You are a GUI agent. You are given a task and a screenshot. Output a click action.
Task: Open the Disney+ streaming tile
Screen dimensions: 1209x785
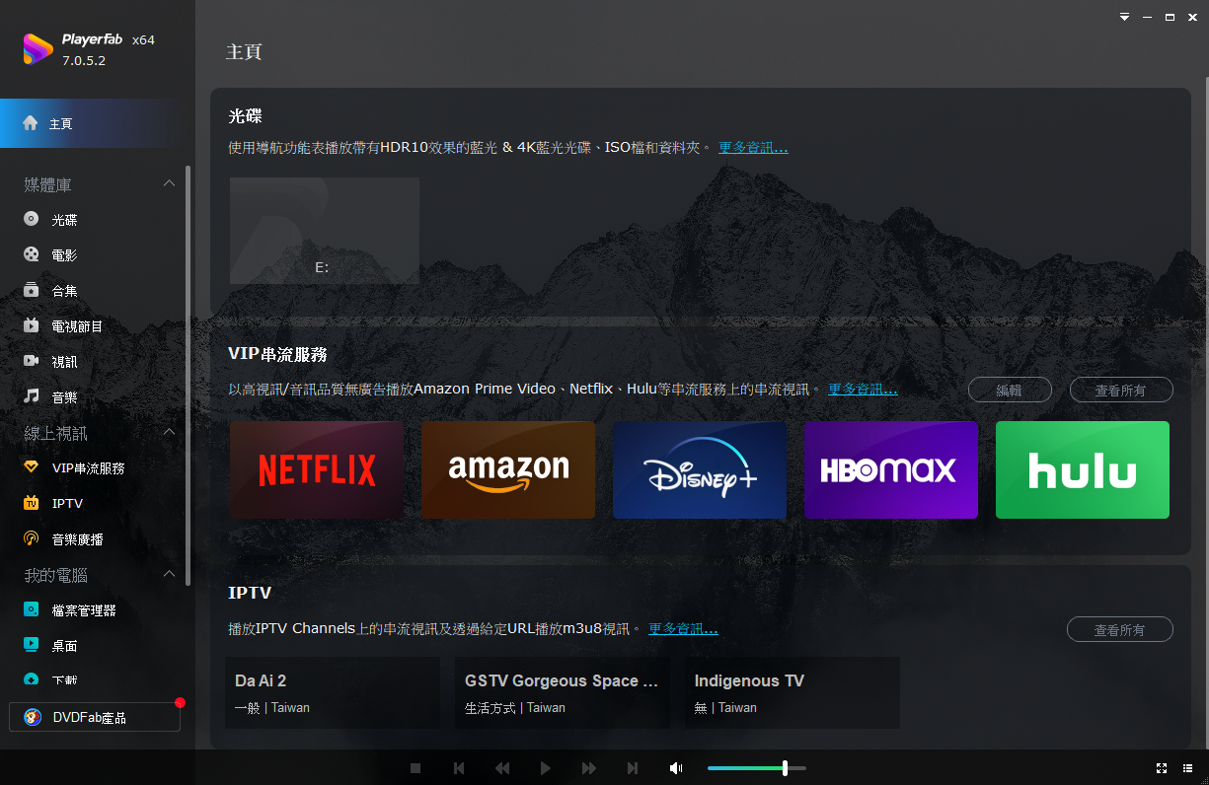[700, 469]
